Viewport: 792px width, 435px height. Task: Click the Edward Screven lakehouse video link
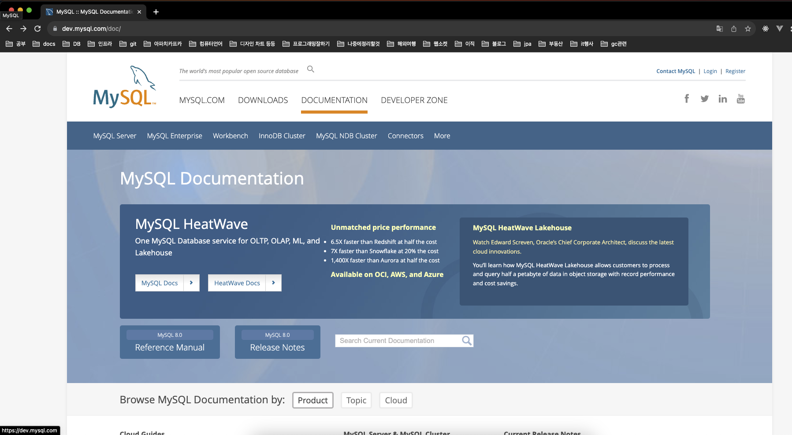[573, 247]
